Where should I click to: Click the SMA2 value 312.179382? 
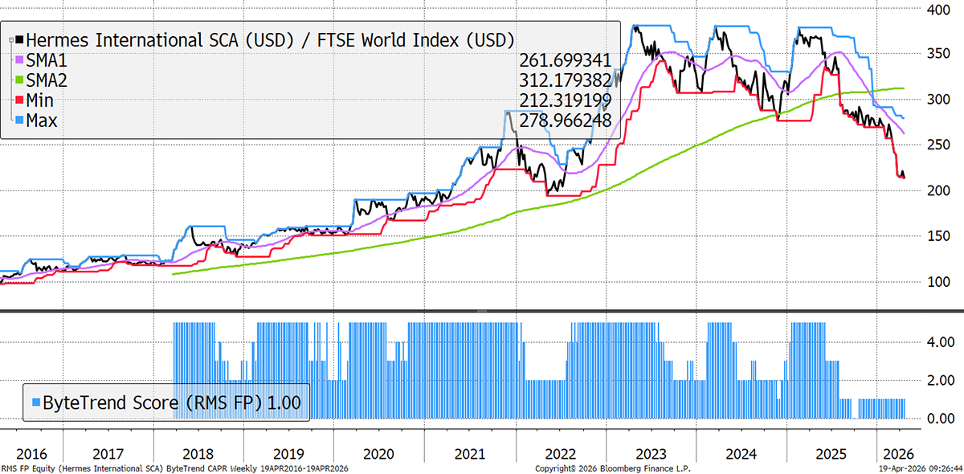pos(566,80)
